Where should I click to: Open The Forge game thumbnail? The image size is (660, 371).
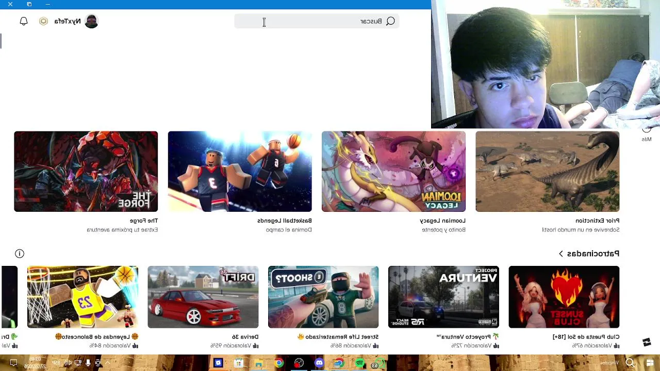[x=86, y=172]
